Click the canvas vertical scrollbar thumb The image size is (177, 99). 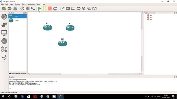pyautogui.click(x=142, y=42)
